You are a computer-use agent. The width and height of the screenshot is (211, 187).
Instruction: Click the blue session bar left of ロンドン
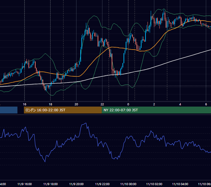(x=9, y=110)
